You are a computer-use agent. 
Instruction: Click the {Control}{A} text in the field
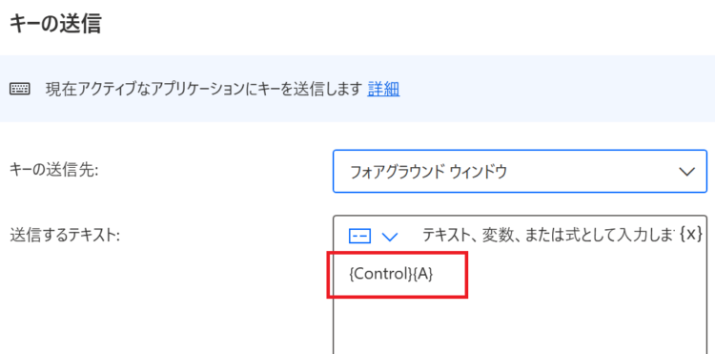pos(391,274)
